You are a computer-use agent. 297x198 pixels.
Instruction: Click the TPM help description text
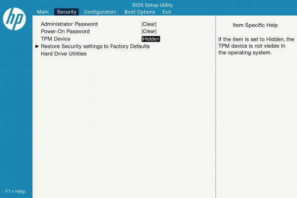[x=255, y=46]
